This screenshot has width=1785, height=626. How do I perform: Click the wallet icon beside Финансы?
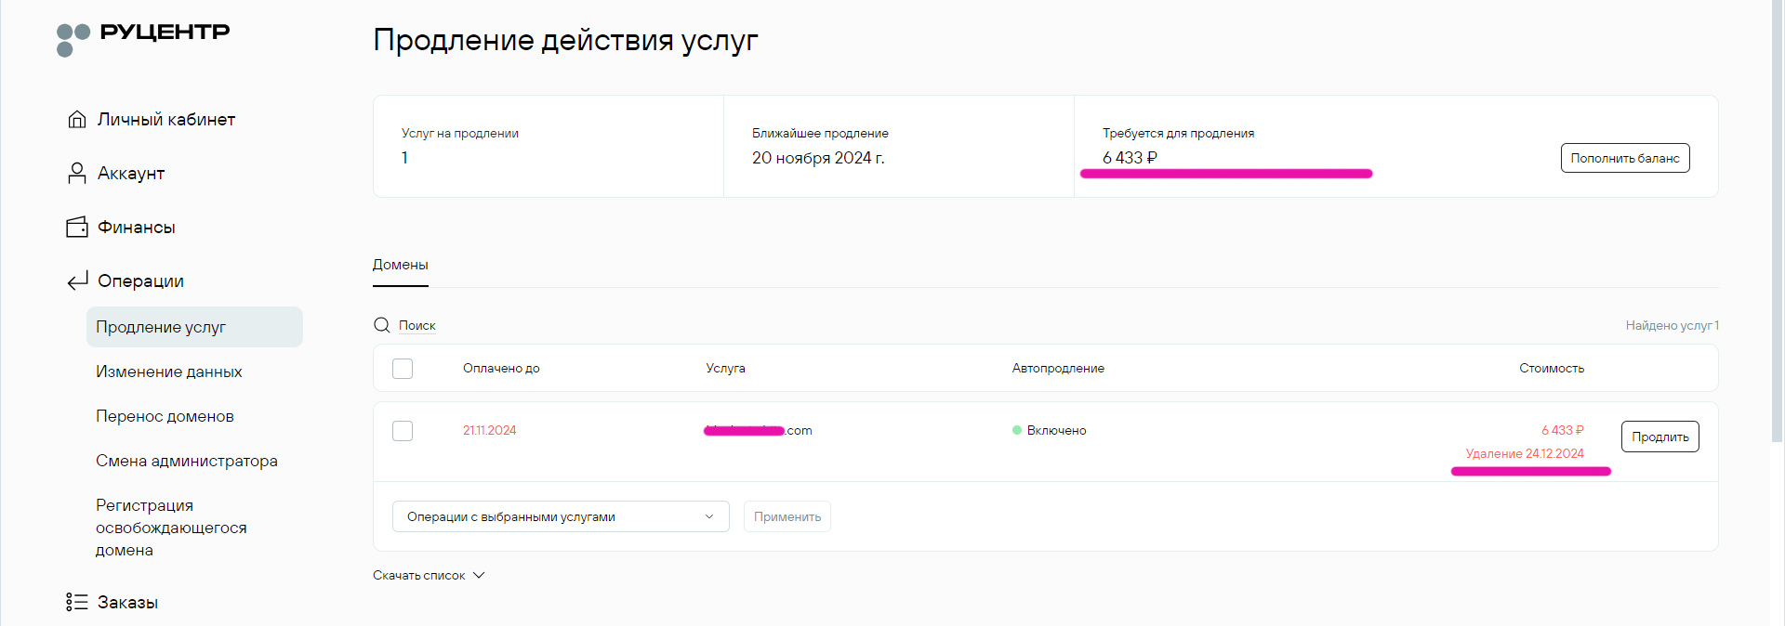click(x=77, y=228)
